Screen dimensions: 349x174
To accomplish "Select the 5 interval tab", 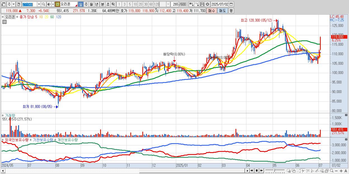I will (129, 4).
